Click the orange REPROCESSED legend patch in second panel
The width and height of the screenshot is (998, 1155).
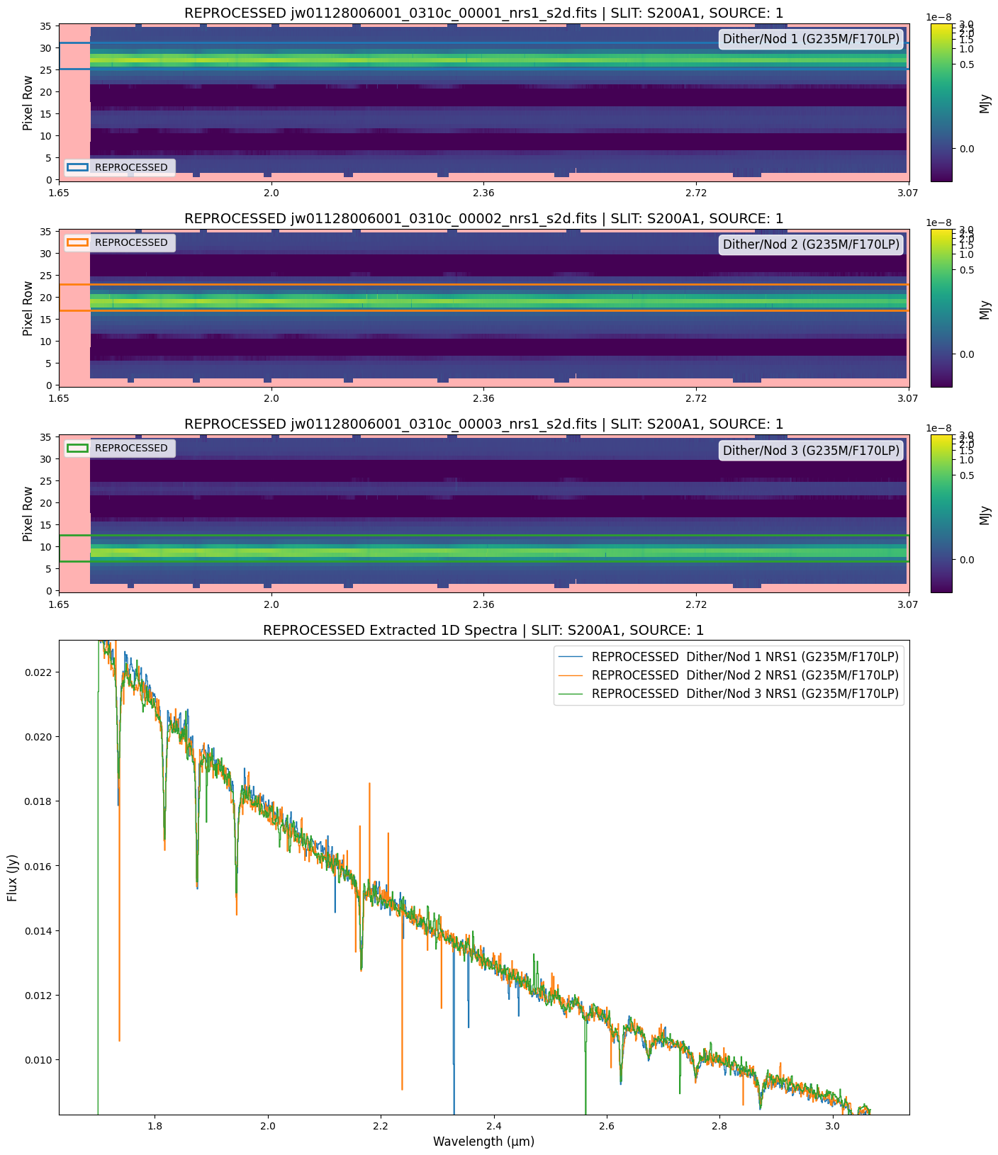tap(78, 242)
